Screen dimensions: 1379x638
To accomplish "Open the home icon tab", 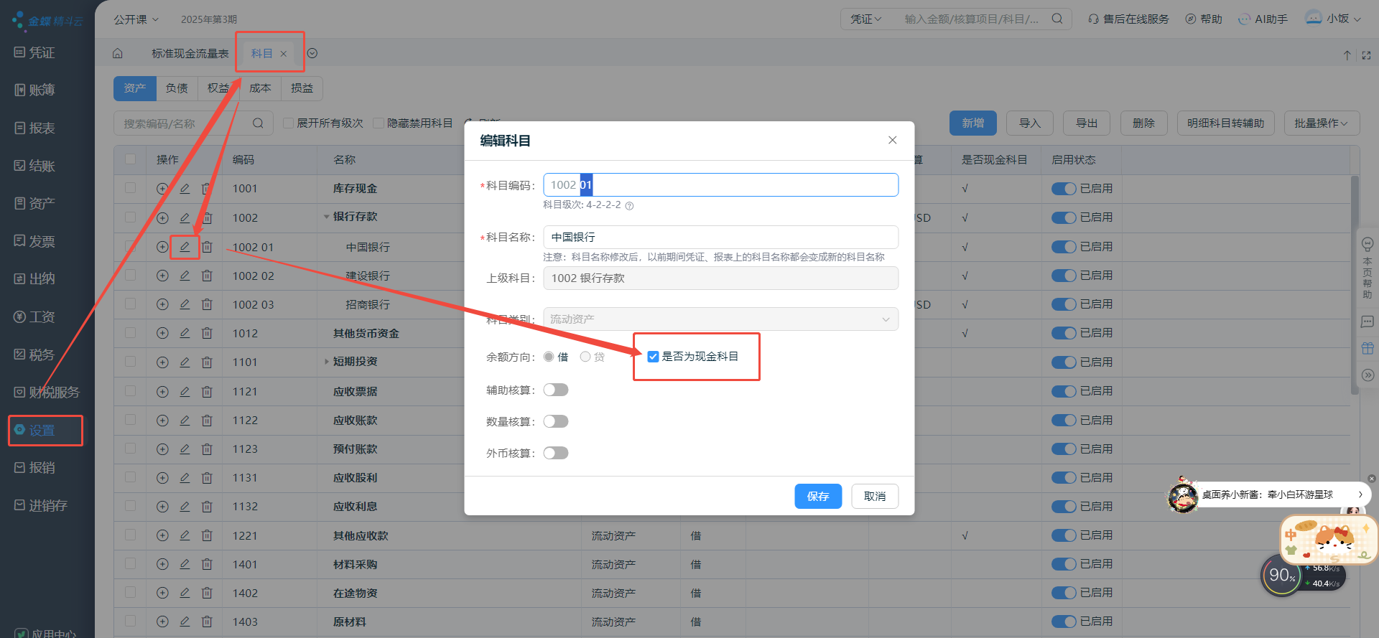I will click(x=118, y=54).
